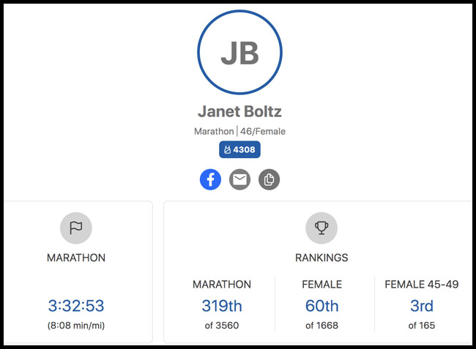Open the 3rd age group ranking
The image size is (476, 349).
click(x=421, y=306)
